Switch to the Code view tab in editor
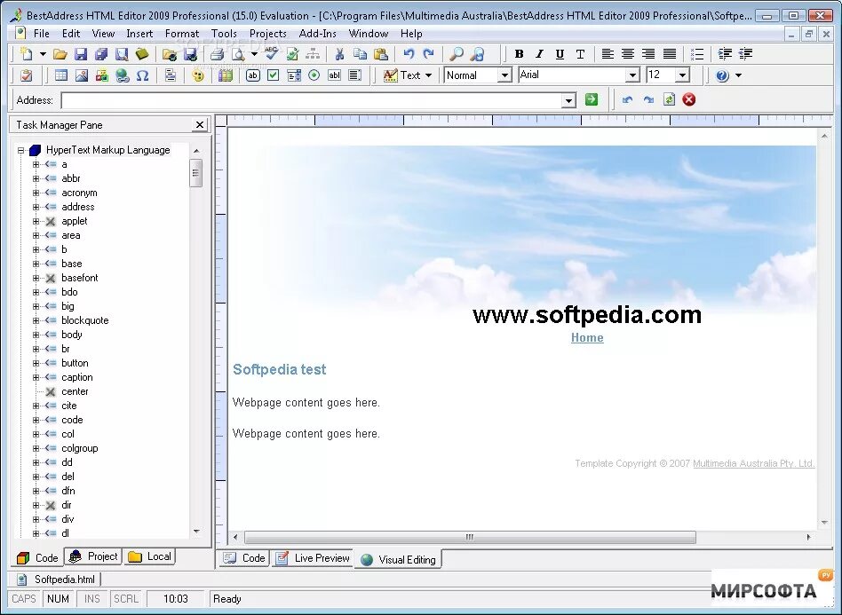Viewport: 842px width, 615px height. (244, 558)
